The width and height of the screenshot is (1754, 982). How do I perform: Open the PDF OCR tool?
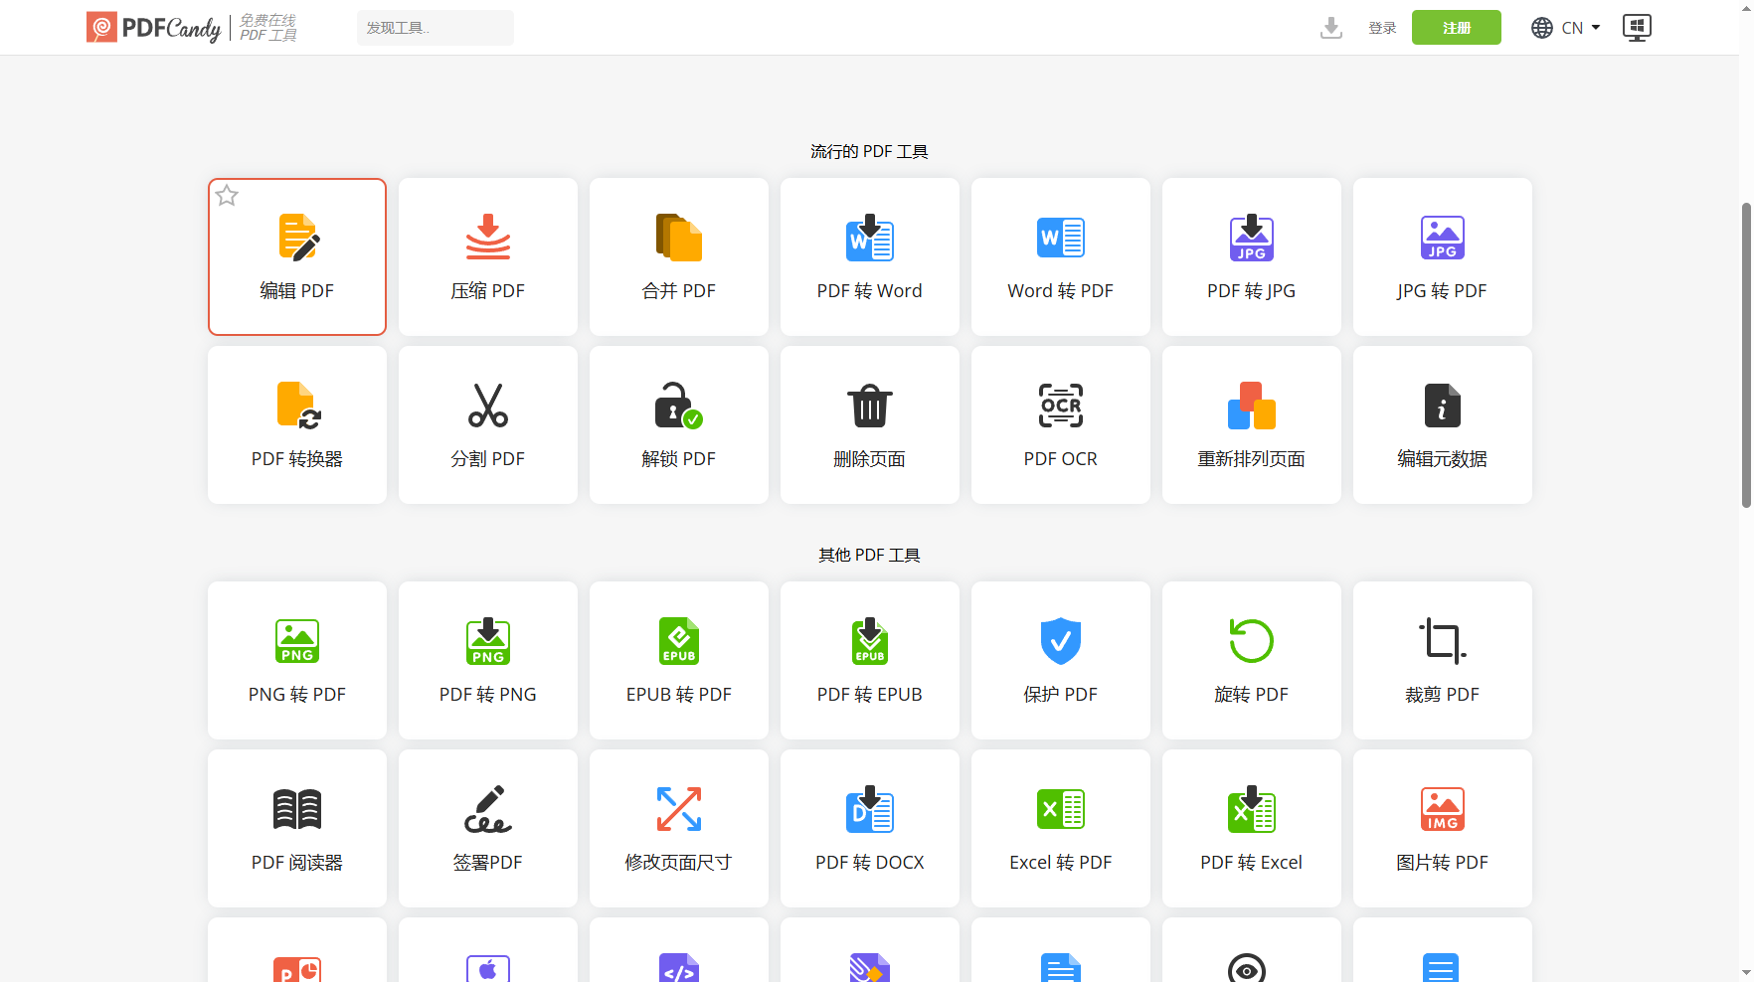click(x=1060, y=407)
